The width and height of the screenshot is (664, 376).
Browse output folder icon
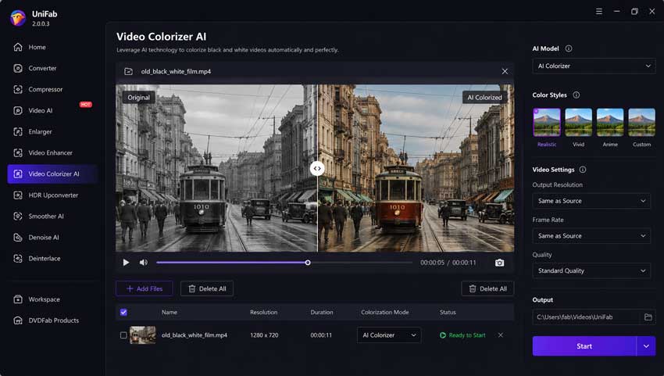648,317
